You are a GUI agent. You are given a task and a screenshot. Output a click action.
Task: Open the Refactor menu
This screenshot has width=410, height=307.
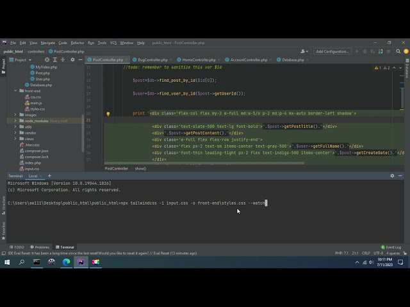point(78,43)
